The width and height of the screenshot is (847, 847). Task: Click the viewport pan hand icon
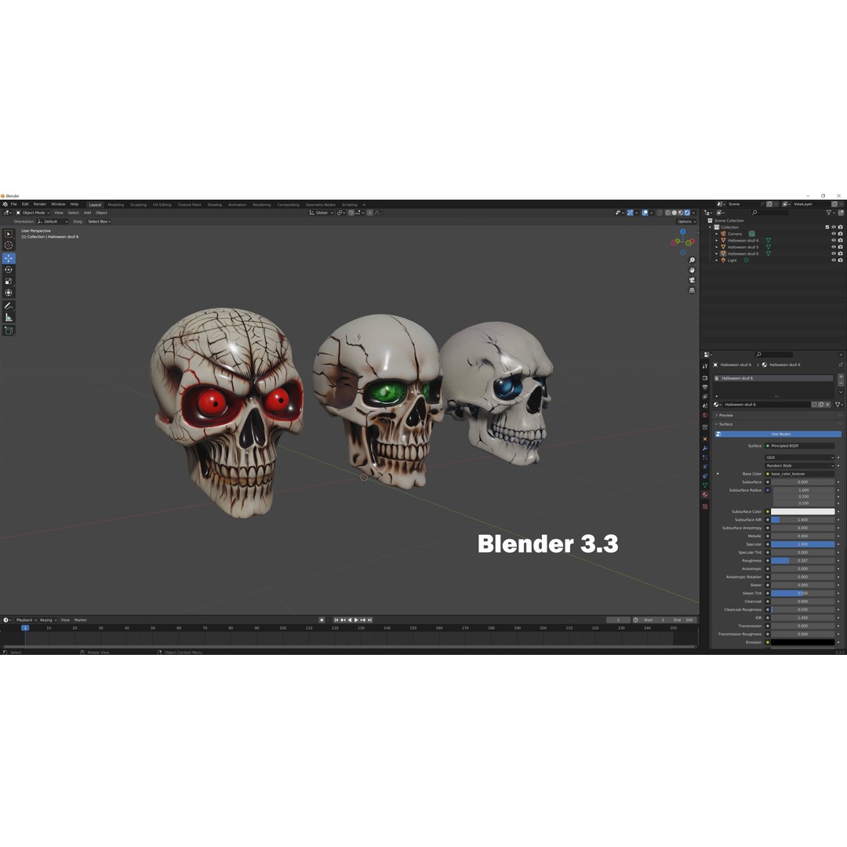[692, 270]
